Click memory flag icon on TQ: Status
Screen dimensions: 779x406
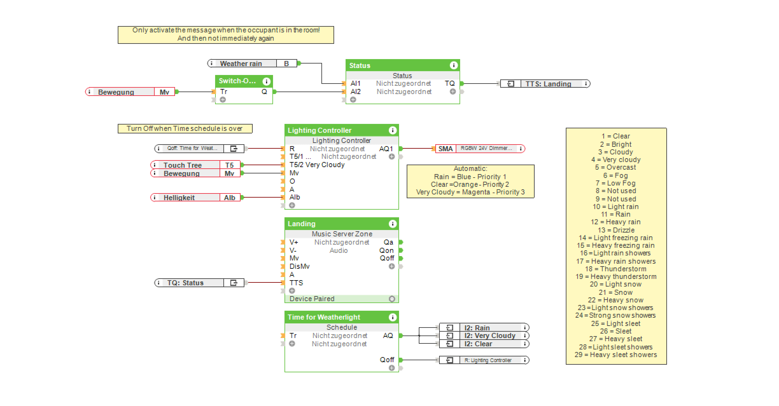[234, 283]
